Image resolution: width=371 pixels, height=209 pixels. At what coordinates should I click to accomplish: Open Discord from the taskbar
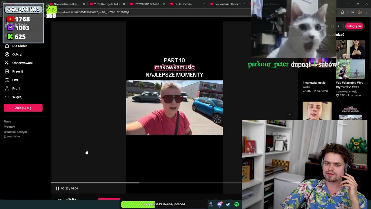tap(220, 204)
